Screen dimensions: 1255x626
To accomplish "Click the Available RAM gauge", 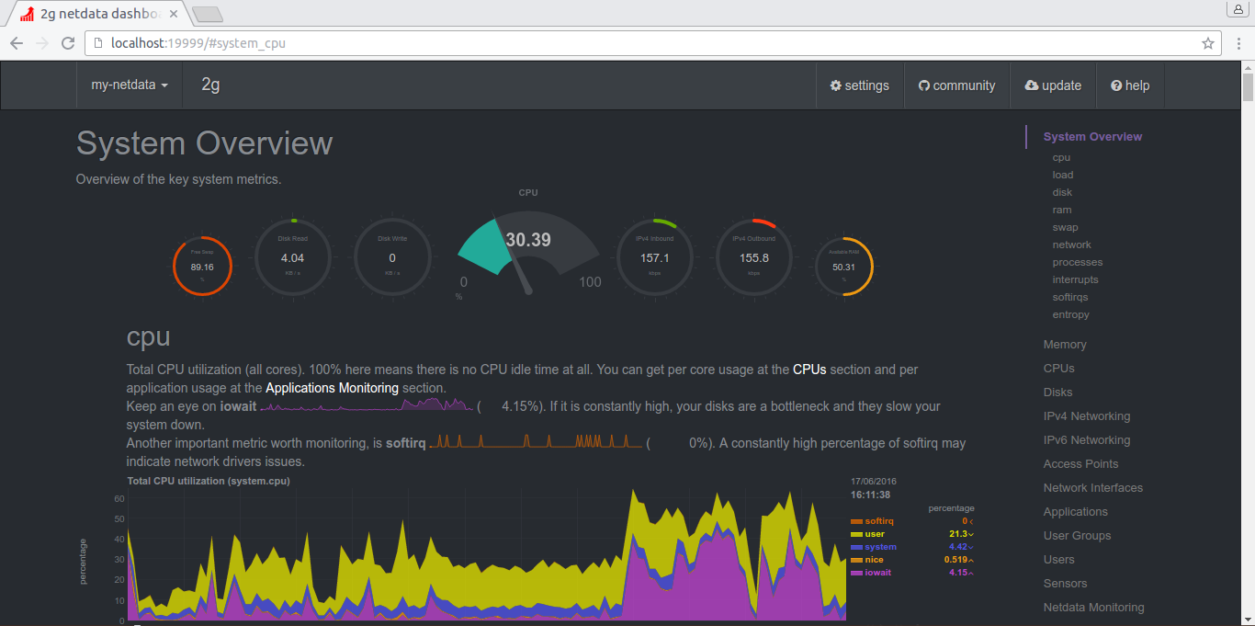I will (843, 267).
